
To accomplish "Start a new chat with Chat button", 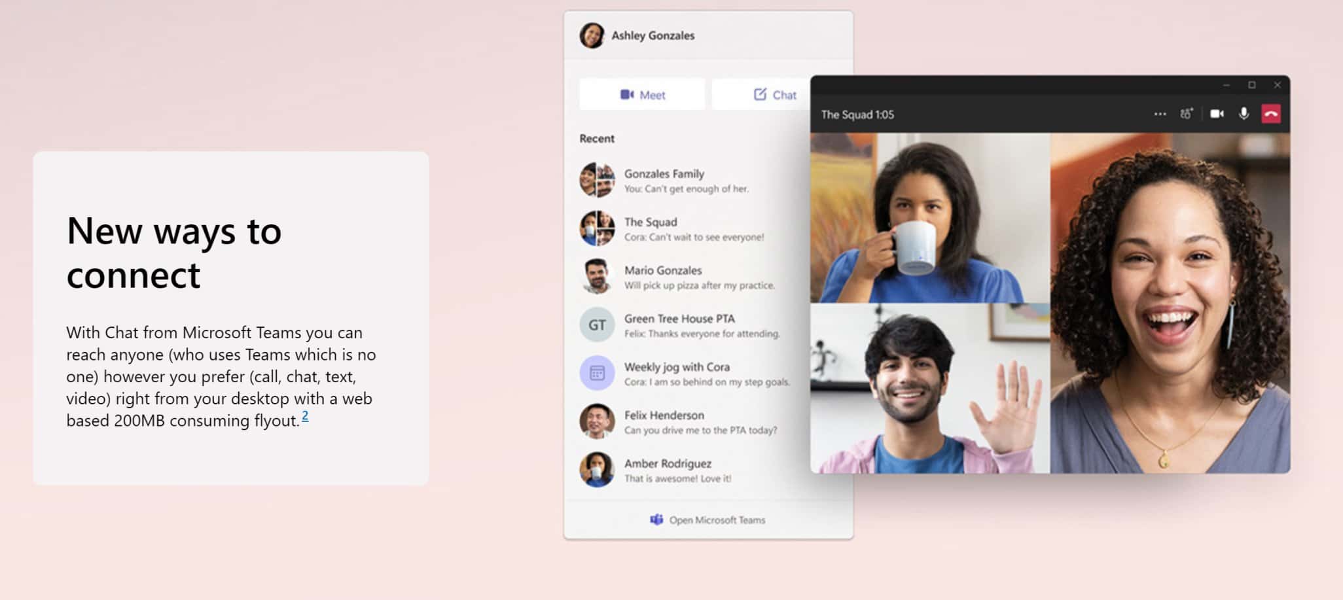I will coord(761,95).
